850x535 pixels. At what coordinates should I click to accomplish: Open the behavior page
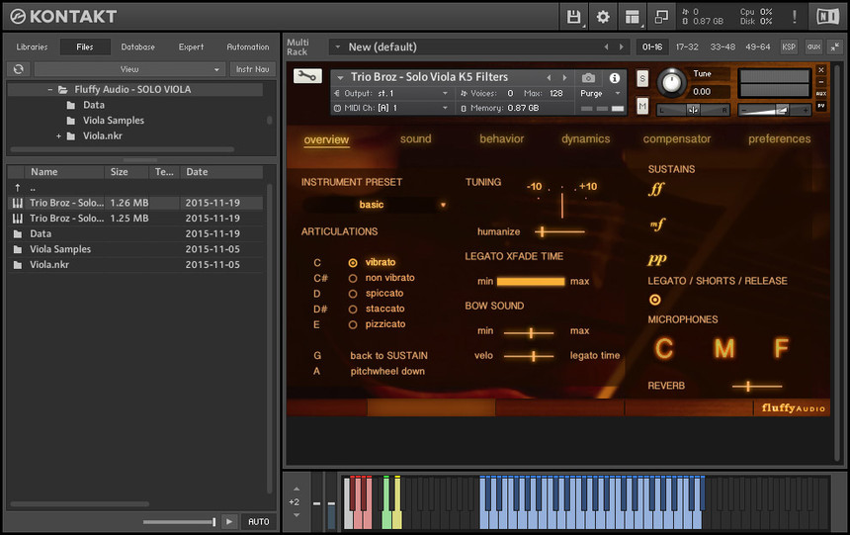coord(501,138)
